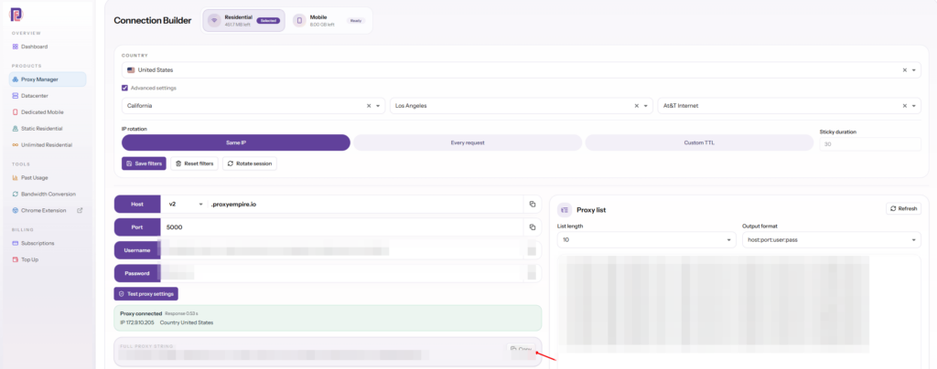This screenshot has width=937, height=369.
Task: Open the California region dropdown
Action: (253, 106)
